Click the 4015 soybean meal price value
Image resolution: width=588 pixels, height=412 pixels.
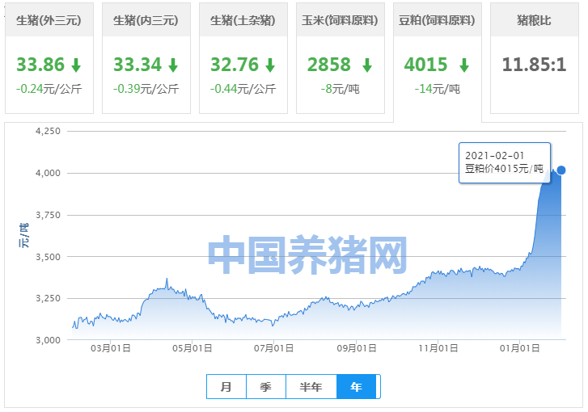tap(425, 65)
